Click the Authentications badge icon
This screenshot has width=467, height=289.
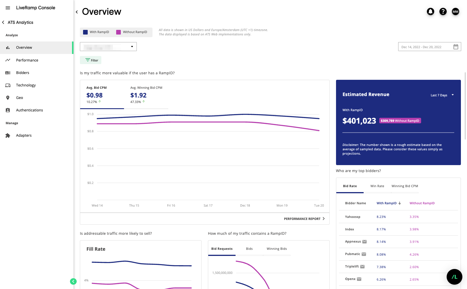coord(8,110)
